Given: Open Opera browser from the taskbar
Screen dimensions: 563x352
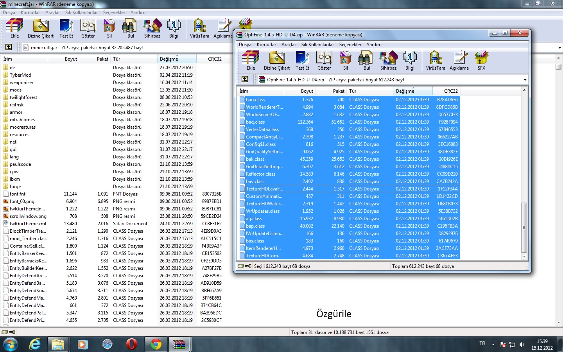Looking at the screenshot, I should [132, 344].
